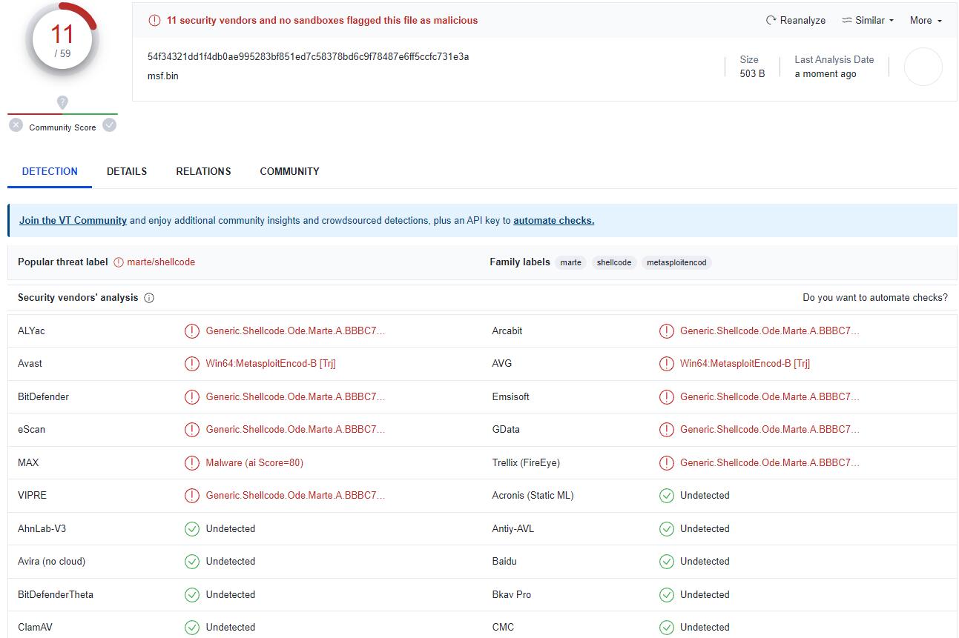Viewport: 959px width, 638px height.
Task: Click the BitDefenderTheta vendor name
Action: click(x=56, y=595)
